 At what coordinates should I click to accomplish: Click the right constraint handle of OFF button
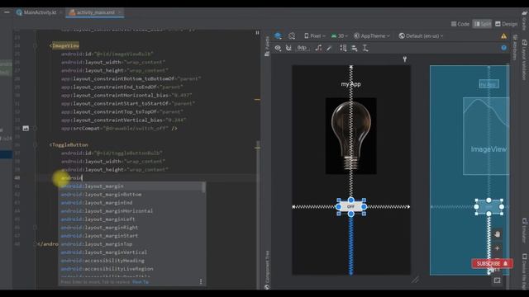[x=364, y=206]
